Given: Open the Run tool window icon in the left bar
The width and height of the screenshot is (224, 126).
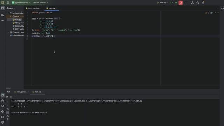Looking at the screenshot, I should point(2,95).
